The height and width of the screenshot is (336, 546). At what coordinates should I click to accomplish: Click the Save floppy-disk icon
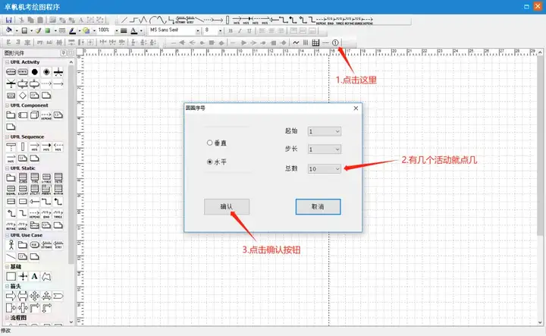(8, 20)
